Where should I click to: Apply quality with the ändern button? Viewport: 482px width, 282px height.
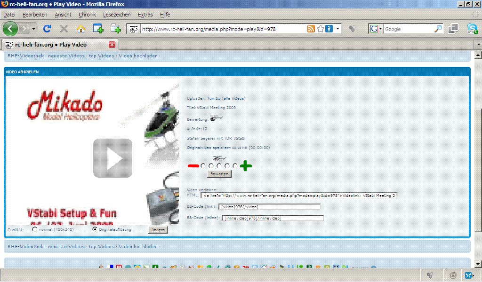point(158,230)
